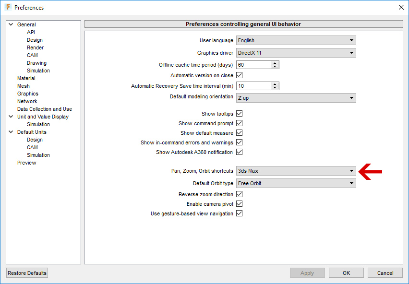Toggle Use gesture-based view navigation
This screenshot has width=409, height=284.
239,213
